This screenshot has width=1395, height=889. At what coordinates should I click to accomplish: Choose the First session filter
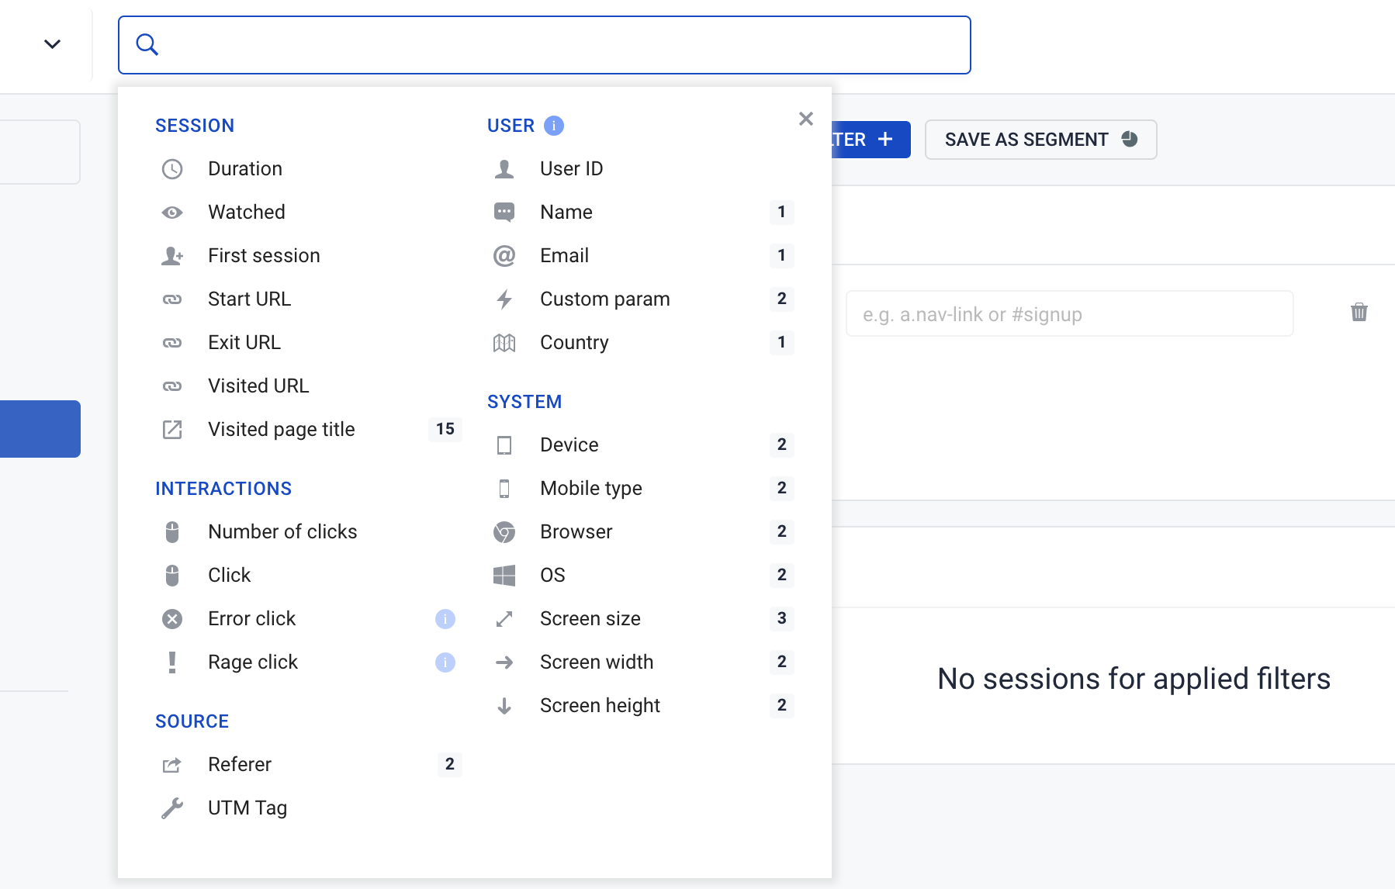263,256
